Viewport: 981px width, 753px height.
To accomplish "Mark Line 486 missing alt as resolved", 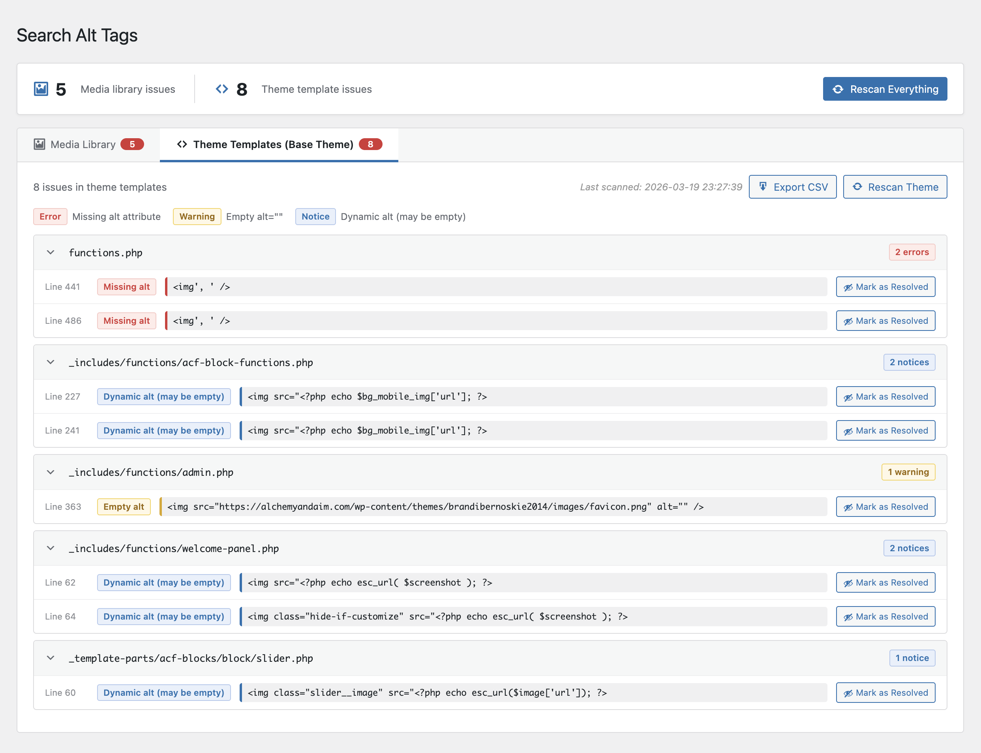I will 885,321.
